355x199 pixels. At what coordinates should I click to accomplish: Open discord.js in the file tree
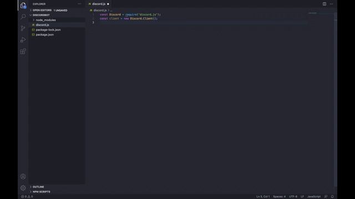coord(42,25)
